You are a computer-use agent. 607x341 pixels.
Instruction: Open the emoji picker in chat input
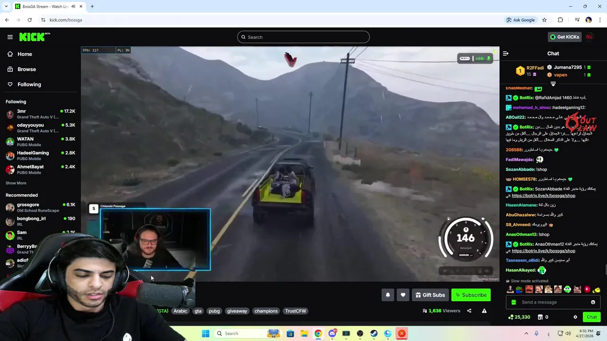pyautogui.click(x=593, y=302)
